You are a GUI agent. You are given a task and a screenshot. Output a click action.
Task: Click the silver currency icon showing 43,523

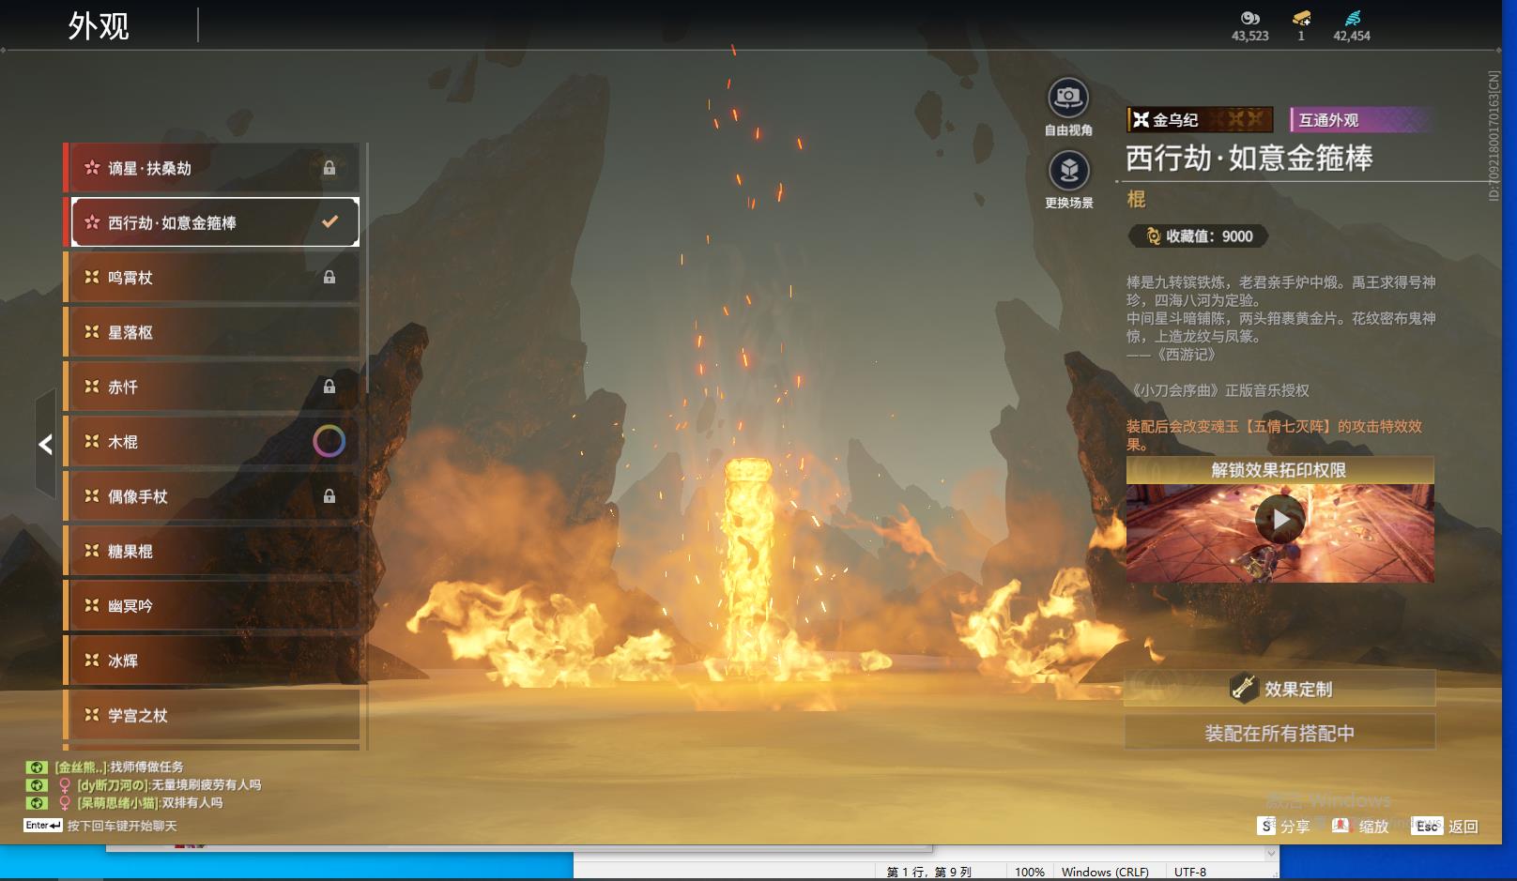pos(1249,18)
